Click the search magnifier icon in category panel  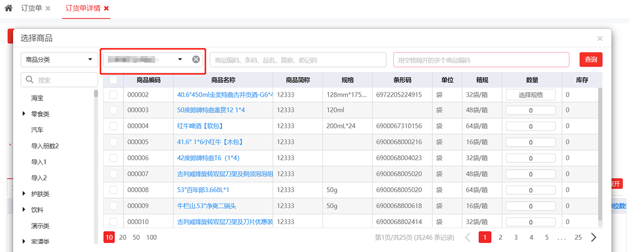point(29,80)
